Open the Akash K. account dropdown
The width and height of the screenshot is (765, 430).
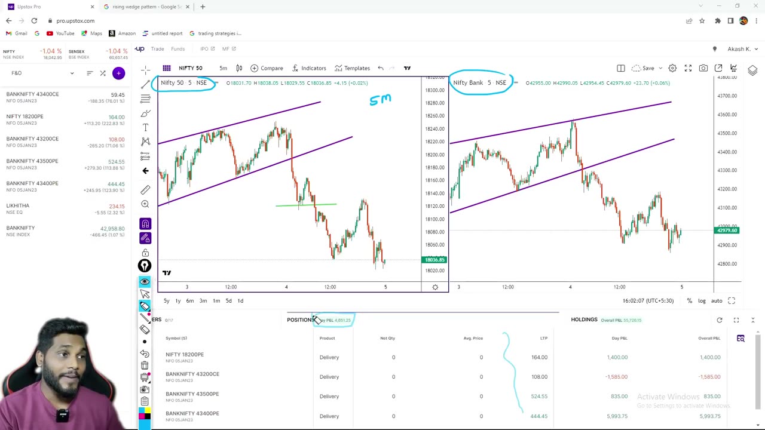[x=743, y=49]
